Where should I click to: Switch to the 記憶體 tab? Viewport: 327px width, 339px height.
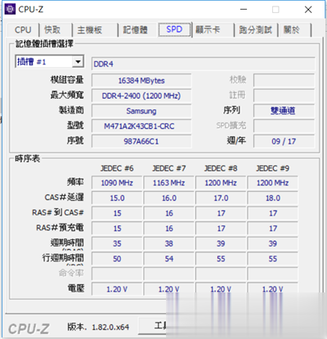click(136, 29)
